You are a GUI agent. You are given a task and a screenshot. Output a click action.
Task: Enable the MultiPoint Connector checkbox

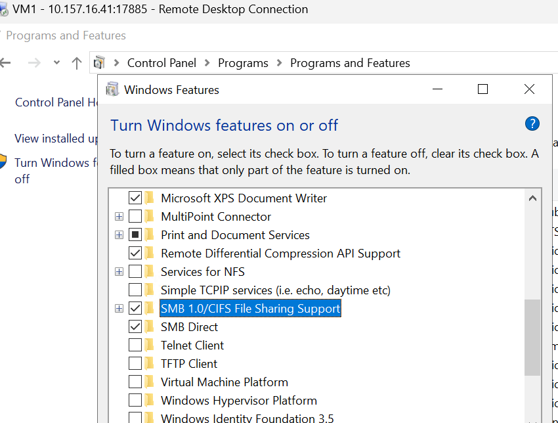point(135,216)
